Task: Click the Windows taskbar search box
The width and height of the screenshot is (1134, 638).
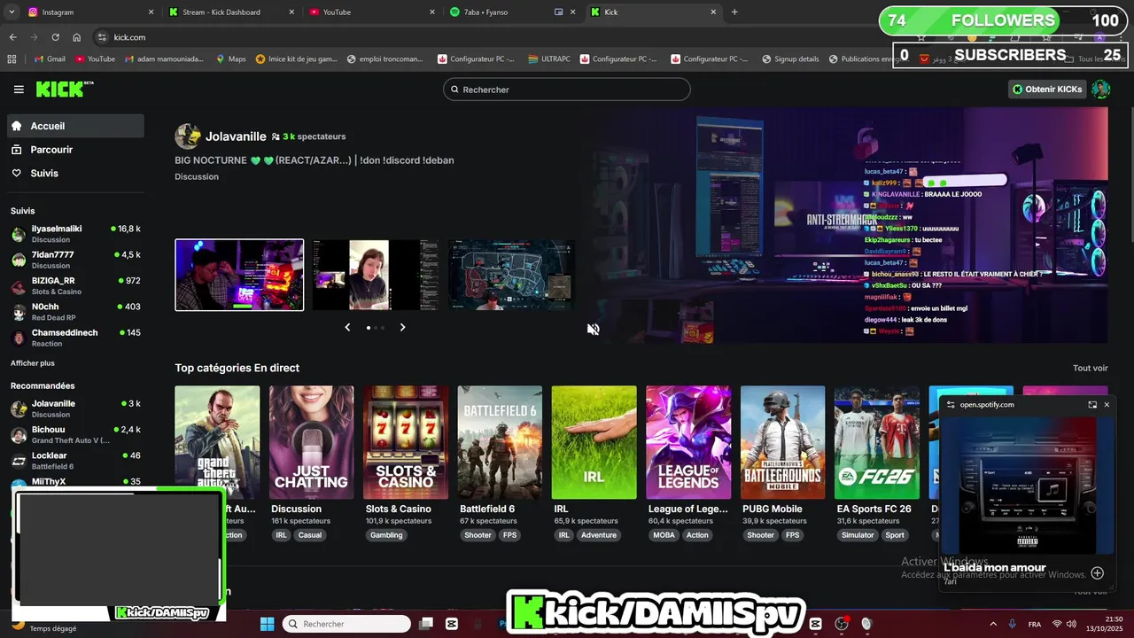Action: pyautogui.click(x=346, y=624)
